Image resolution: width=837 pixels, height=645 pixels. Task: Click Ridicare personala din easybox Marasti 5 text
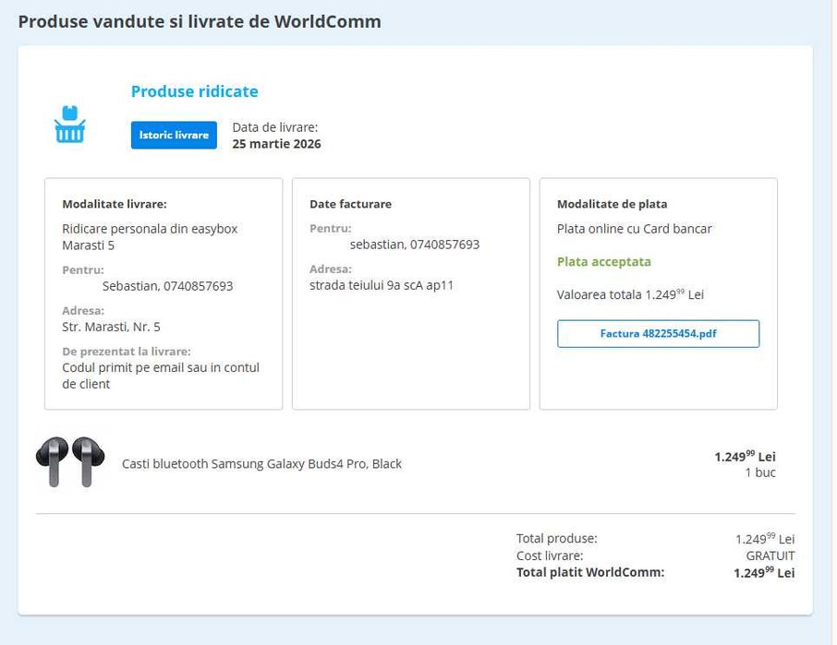(x=150, y=237)
